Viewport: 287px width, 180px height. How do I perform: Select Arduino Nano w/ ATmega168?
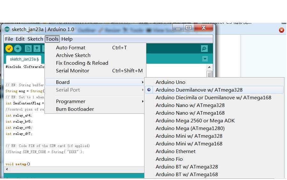point(214,113)
